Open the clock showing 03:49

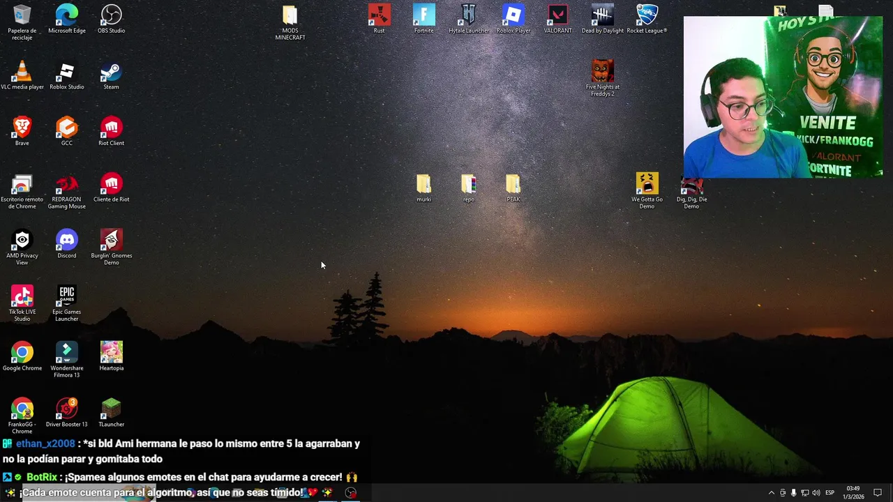[x=853, y=493]
